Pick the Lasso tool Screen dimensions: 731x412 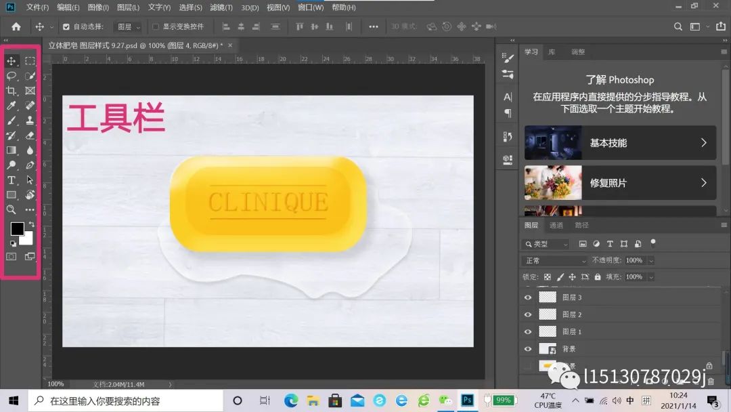click(x=12, y=76)
